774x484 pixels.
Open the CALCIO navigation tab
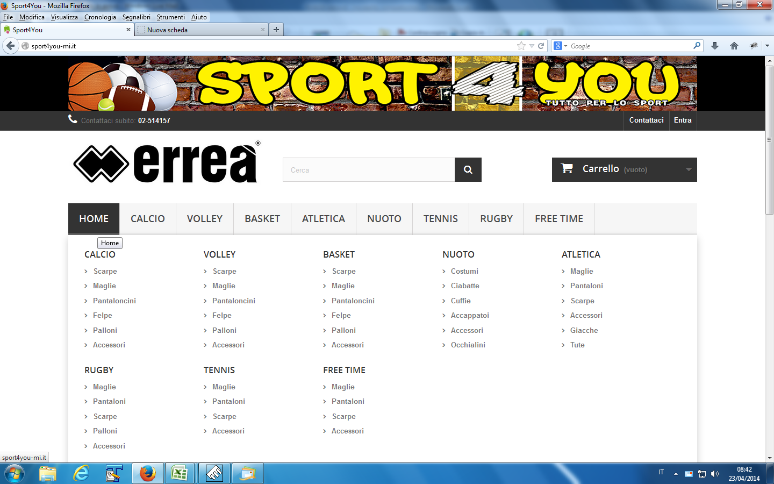(x=148, y=219)
